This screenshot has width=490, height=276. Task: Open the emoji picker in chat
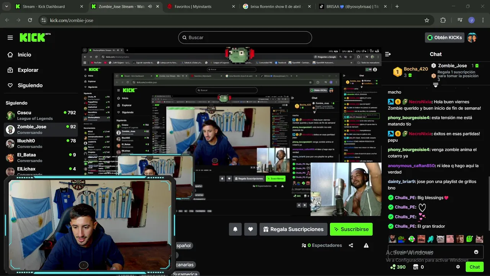click(x=476, y=252)
